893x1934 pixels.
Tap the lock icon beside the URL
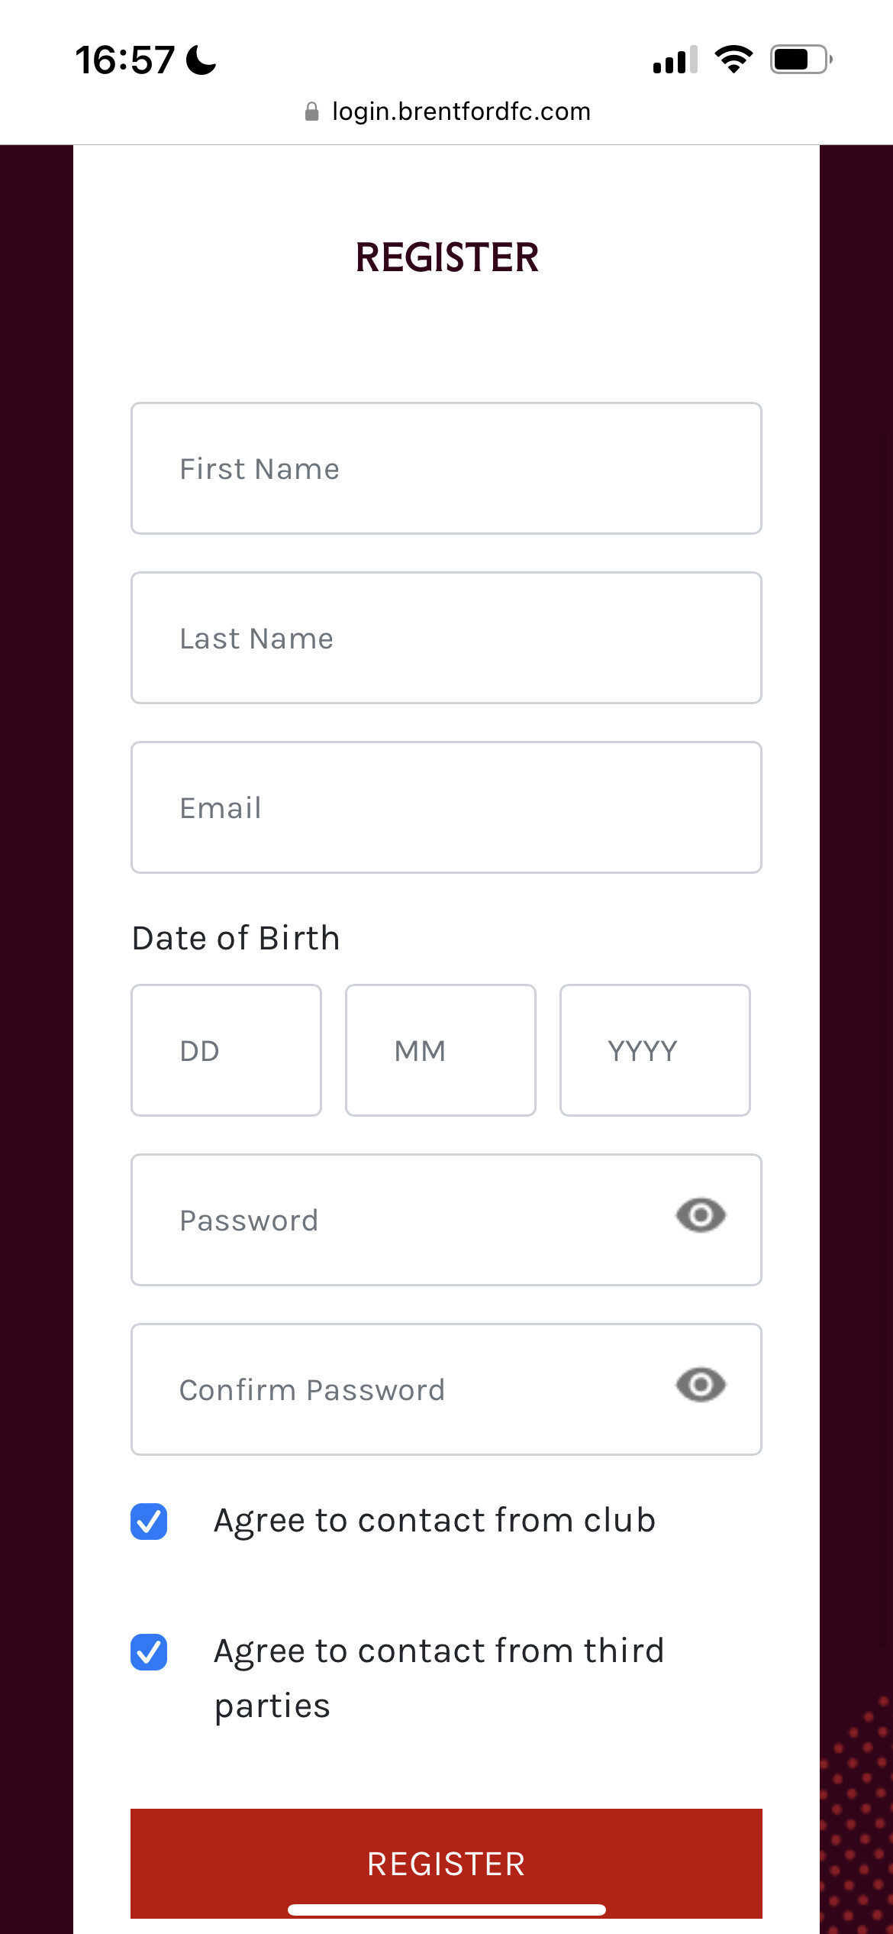pos(311,112)
